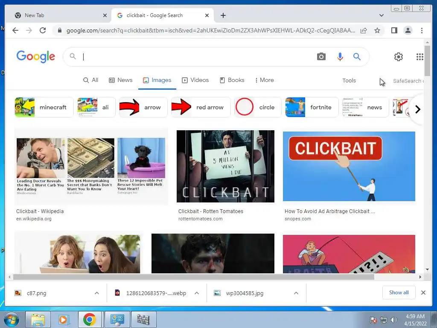Select the ali suggestion chip
Viewport: 437px width, 328px height.
(x=96, y=107)
